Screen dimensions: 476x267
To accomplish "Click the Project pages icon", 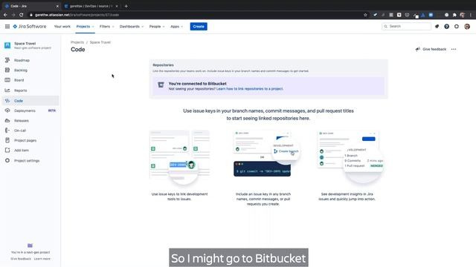I will coord(7,140).
